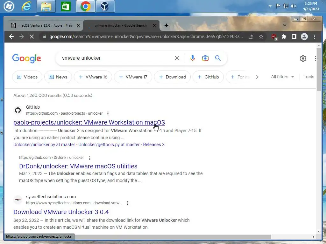Add Download to the search
The width and height of the screenshot is (326, 244).
[172, 77]
